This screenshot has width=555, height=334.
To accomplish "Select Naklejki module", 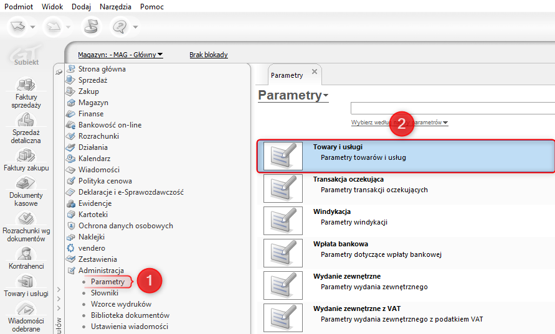I will point(92,237).
